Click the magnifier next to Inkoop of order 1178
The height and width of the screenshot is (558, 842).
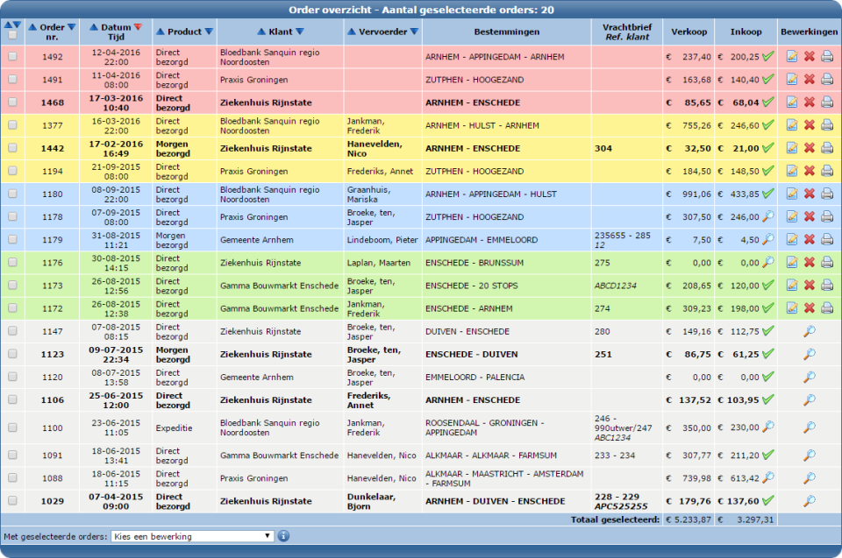coord(768,216)
